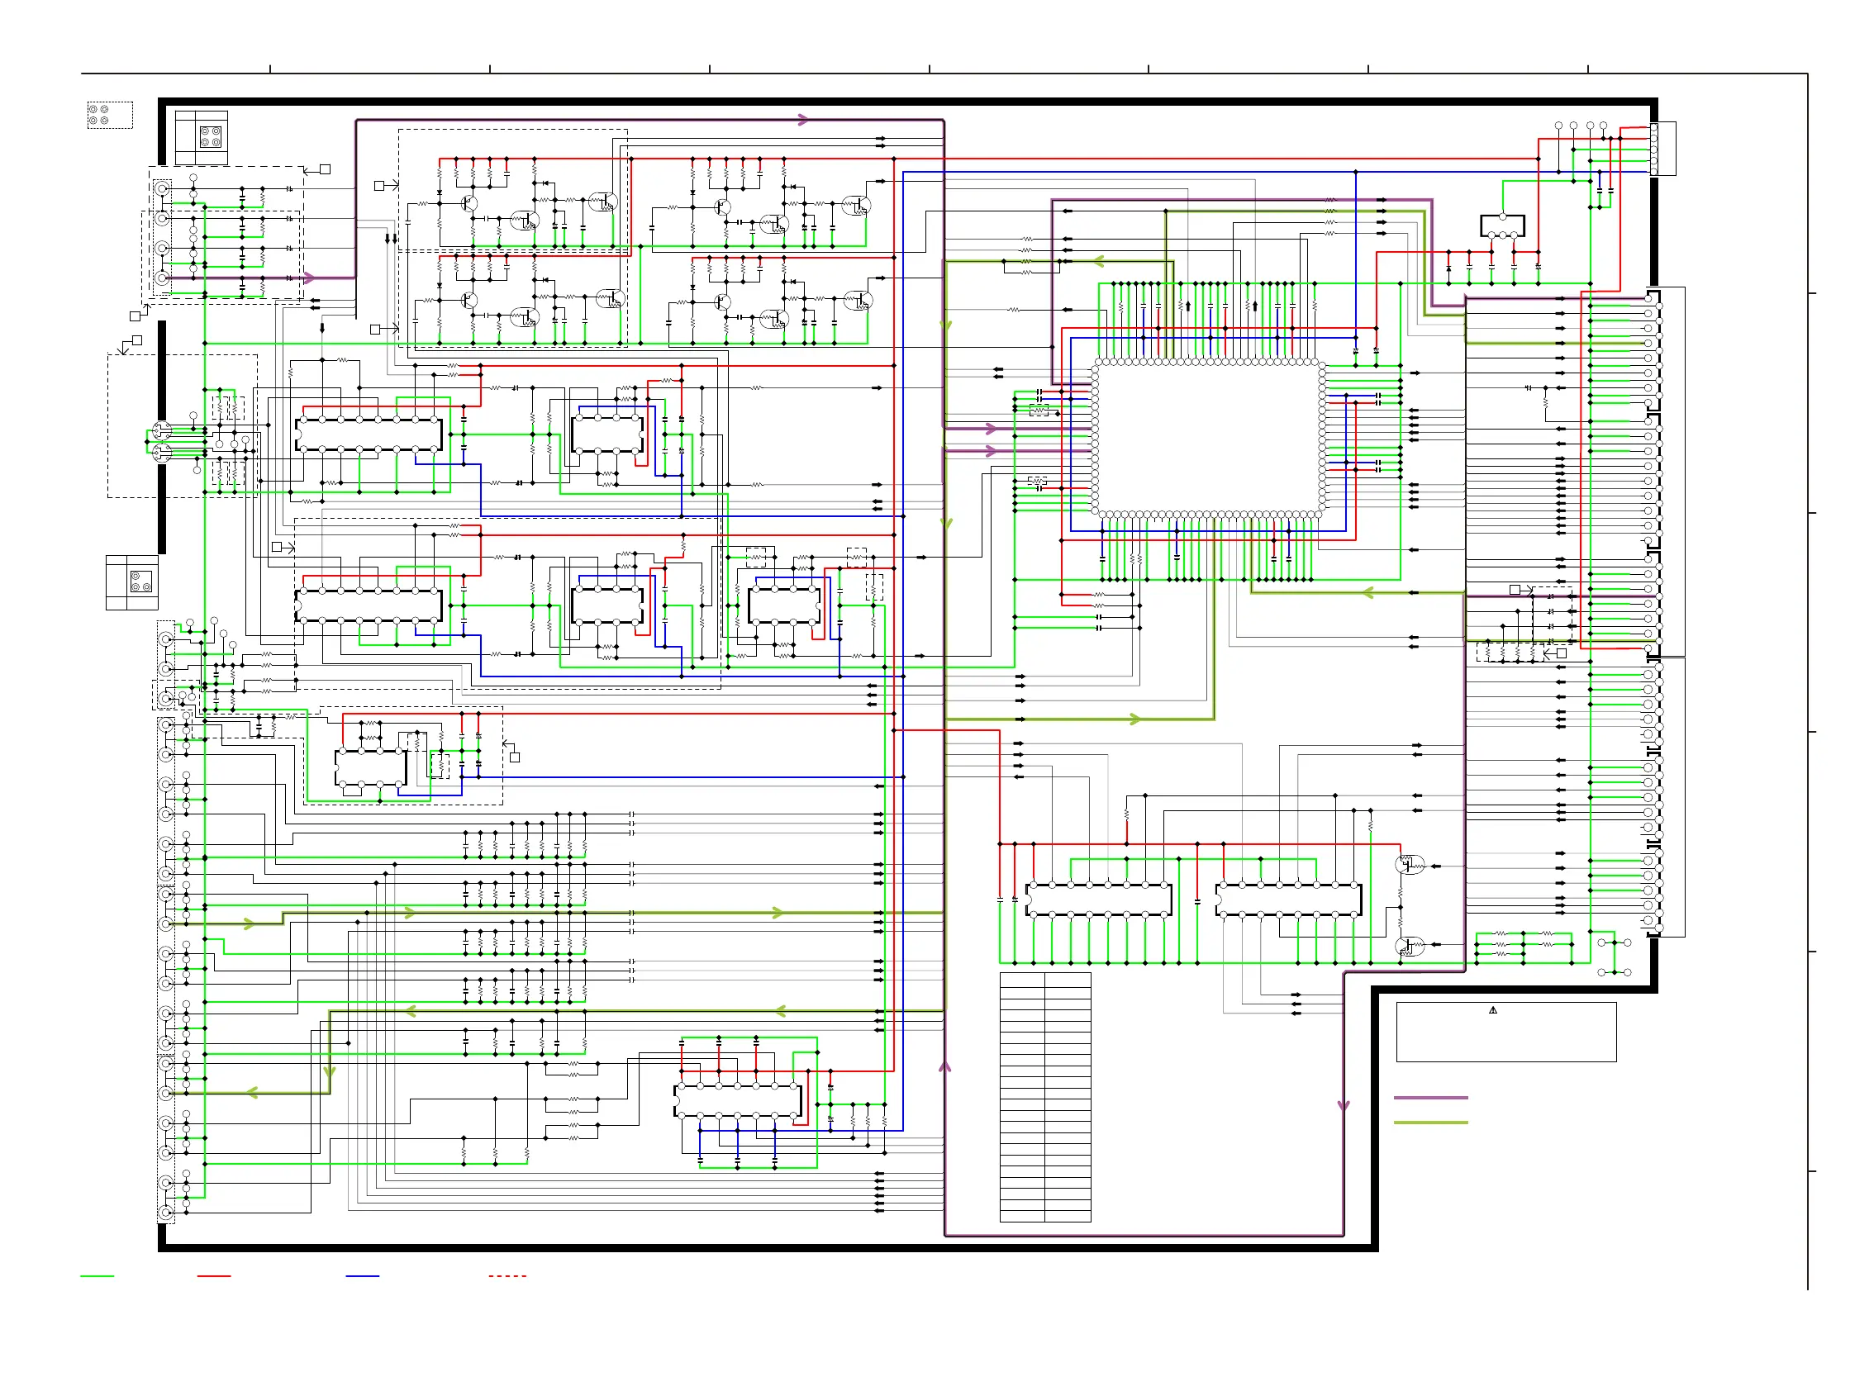Click the five-pin connector at the top-right corner
Screen dimensions: 1874x1391
pos(1662,149)
